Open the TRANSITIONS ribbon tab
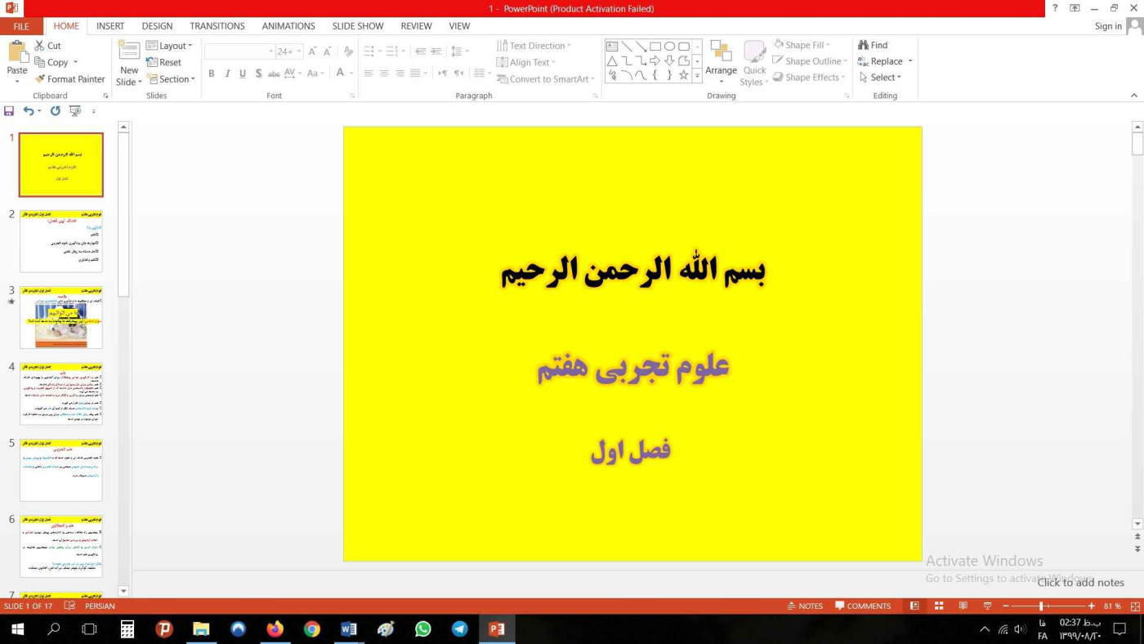Screen dimensions: 1144x644 [217, 26]
